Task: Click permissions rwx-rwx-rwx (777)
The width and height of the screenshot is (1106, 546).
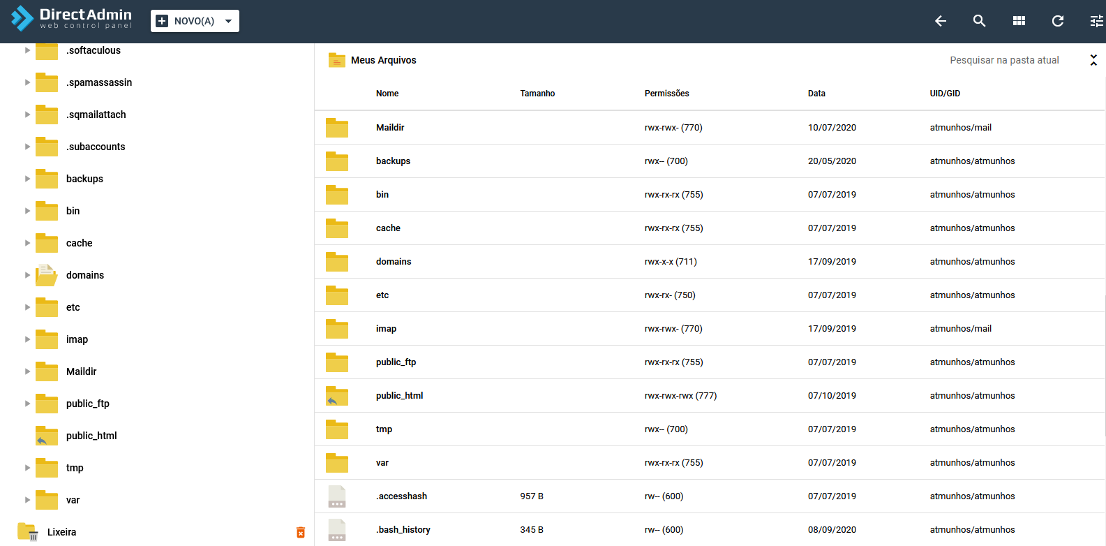Action: [x=680, y=395]
